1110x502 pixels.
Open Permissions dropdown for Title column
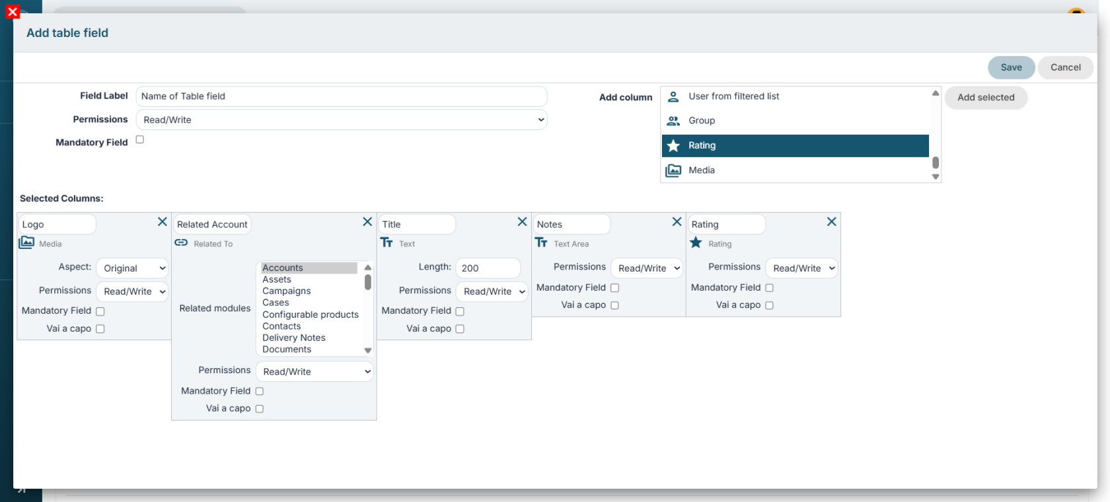click(x=492, y=291)
